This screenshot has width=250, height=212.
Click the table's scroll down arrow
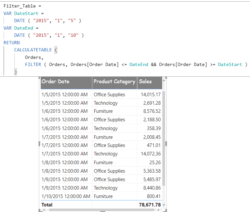click(164, 205)
